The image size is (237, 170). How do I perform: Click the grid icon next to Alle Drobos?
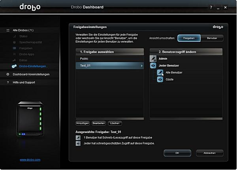coord(8,30)
